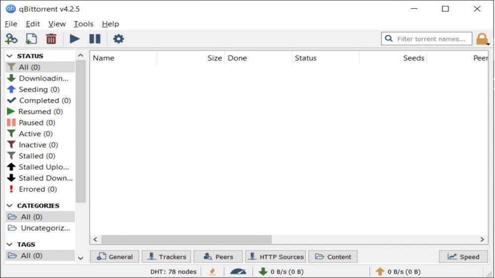Click the lock UI padlock icon
Viewport: 495px width, 278px height.
click(x=482, y=39)
